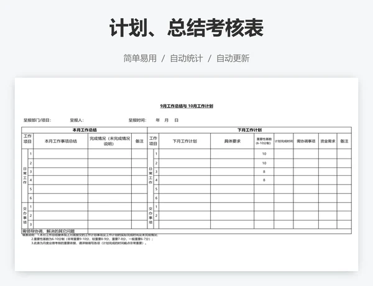Click the 呈报部门/项目 label
The image size is (373, 286).
tap(37, 120)
